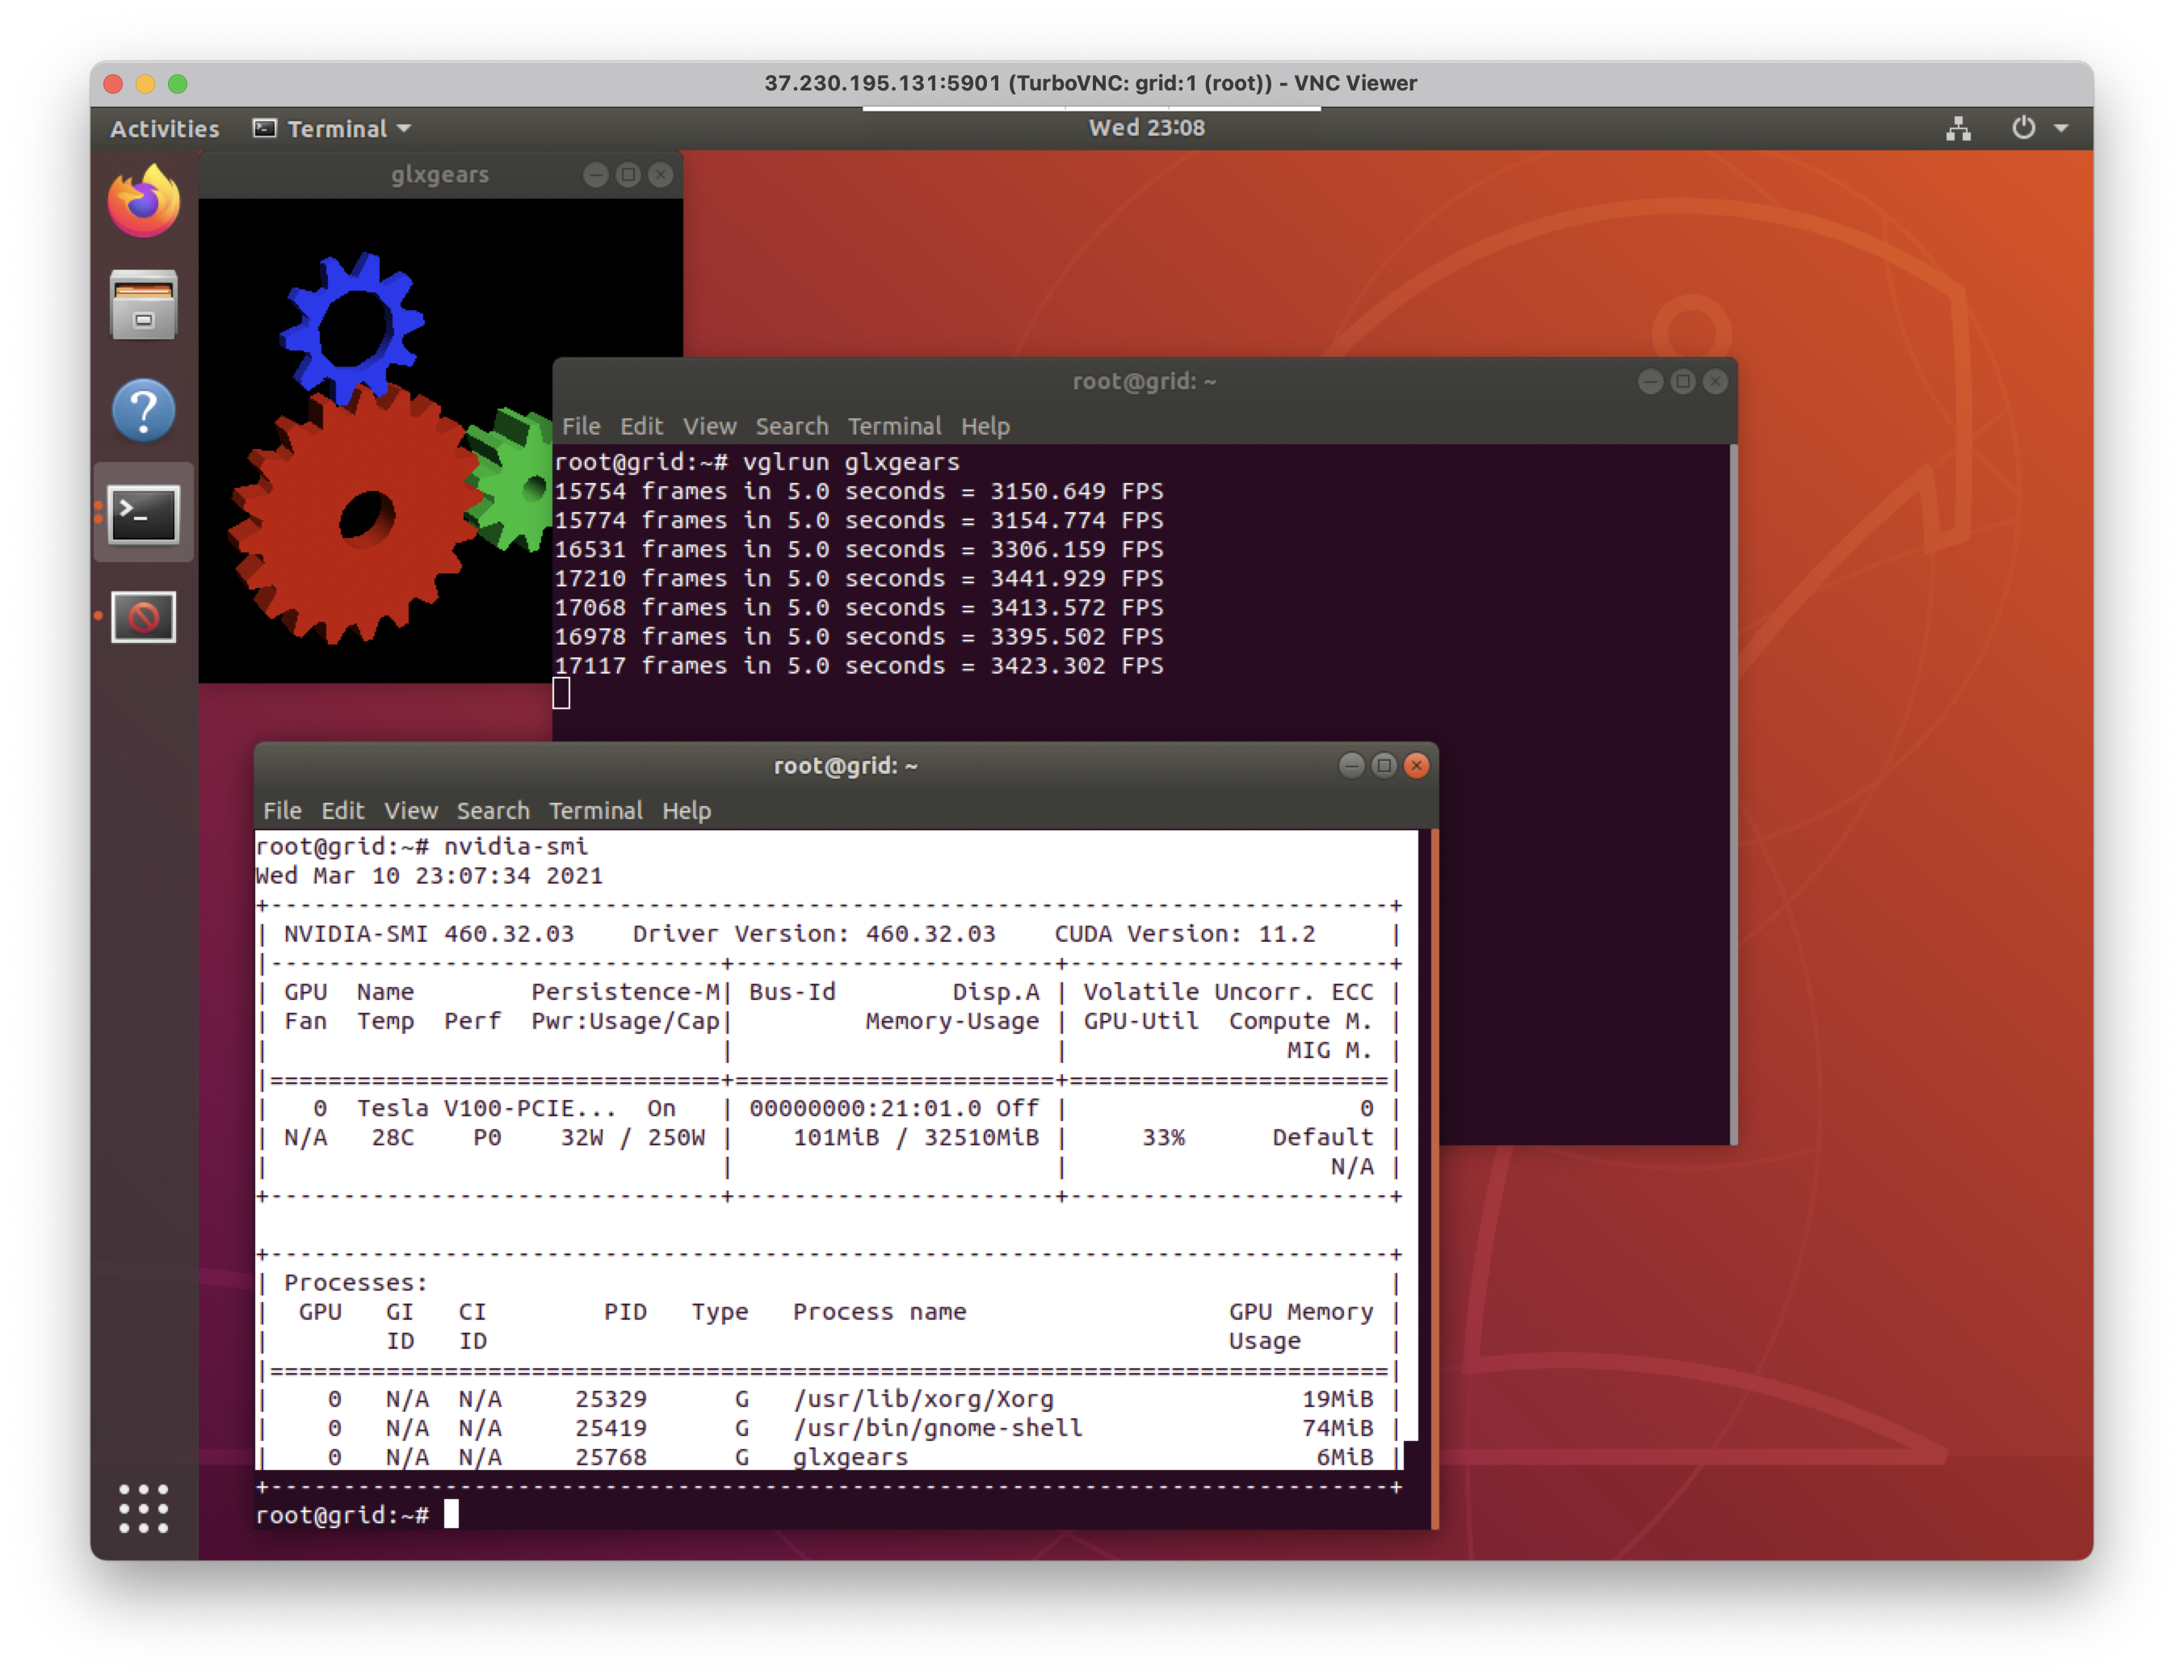Minimize the front nvidia-smi terminal window
Image resolution: width=2184 pixels, height=1680 pixels.
click(1351, 766)
